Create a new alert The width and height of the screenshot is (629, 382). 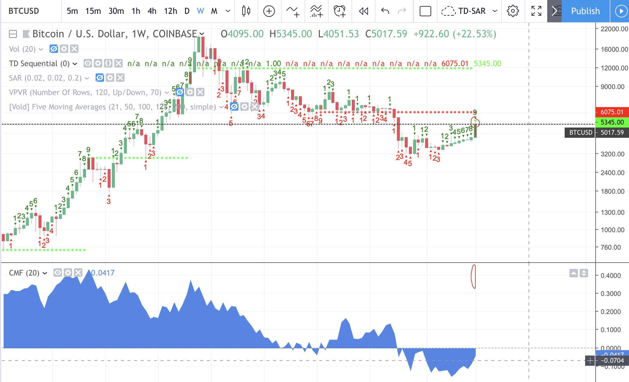pos(339,11)
